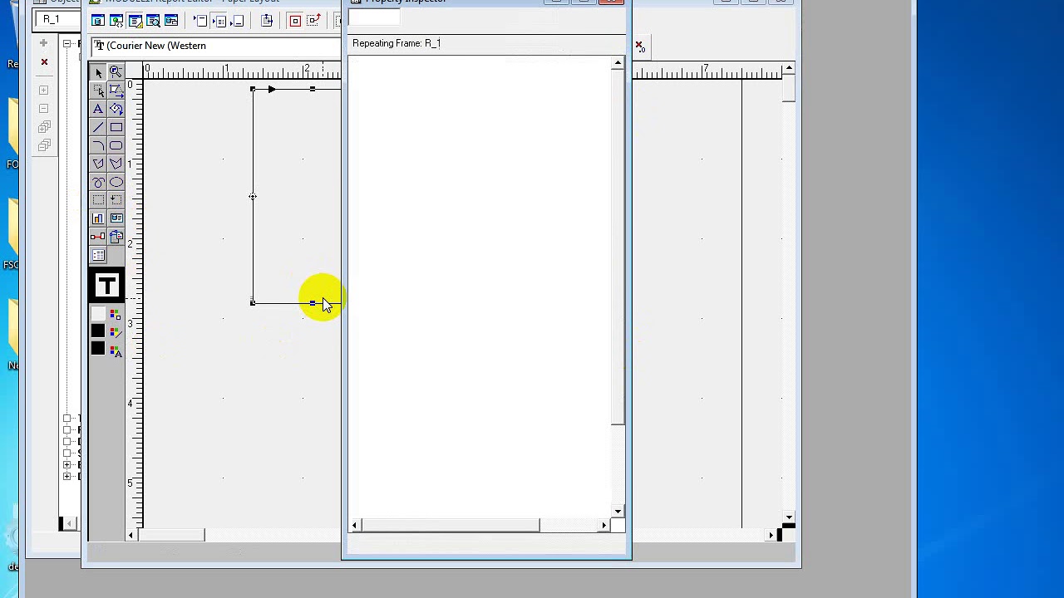Image resolution: width=1064 pixels, height=598 pixels.
Task: Show Trailer Section toolbar icon
Action: tap(237, 21)
